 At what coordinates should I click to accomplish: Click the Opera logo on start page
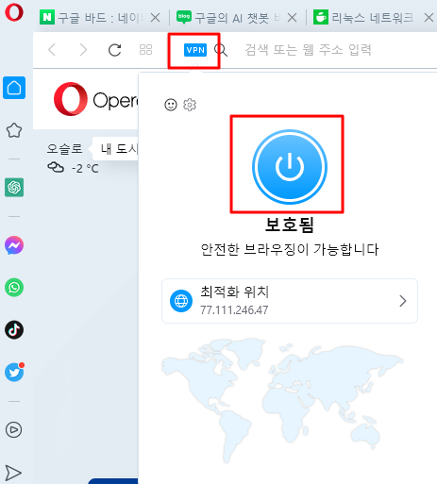tap(96, 99)
